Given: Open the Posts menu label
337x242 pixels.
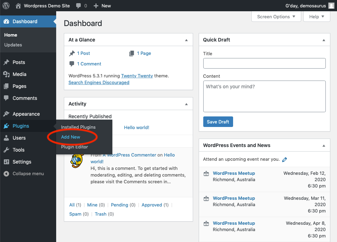Looking at the screenshot, I should tap(19, 62).
